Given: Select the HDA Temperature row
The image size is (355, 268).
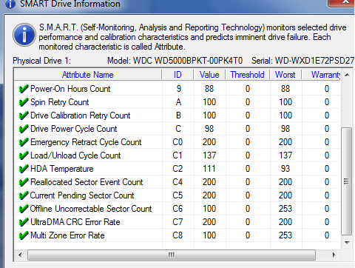Looking at the screenshot, I should point(177,169).
